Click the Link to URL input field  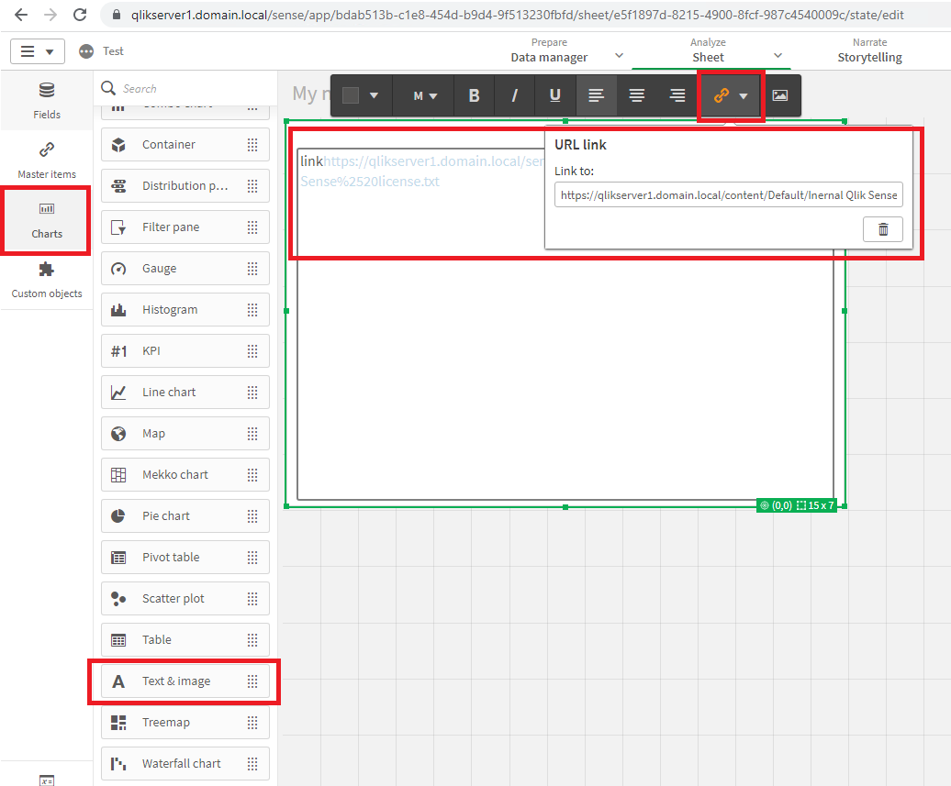[x=729, y=194]
